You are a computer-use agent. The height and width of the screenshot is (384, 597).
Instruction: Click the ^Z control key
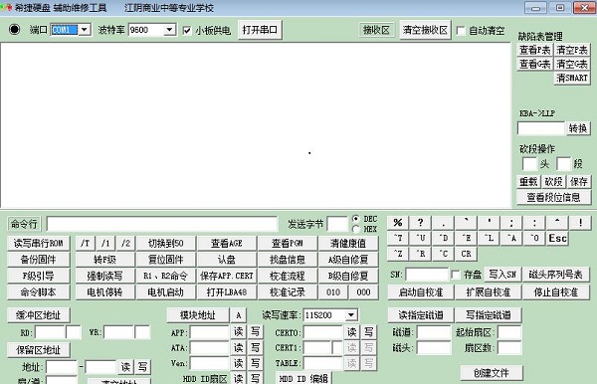(397, 254)
